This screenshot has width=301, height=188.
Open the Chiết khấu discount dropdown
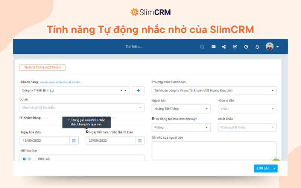tap(247, 127)
